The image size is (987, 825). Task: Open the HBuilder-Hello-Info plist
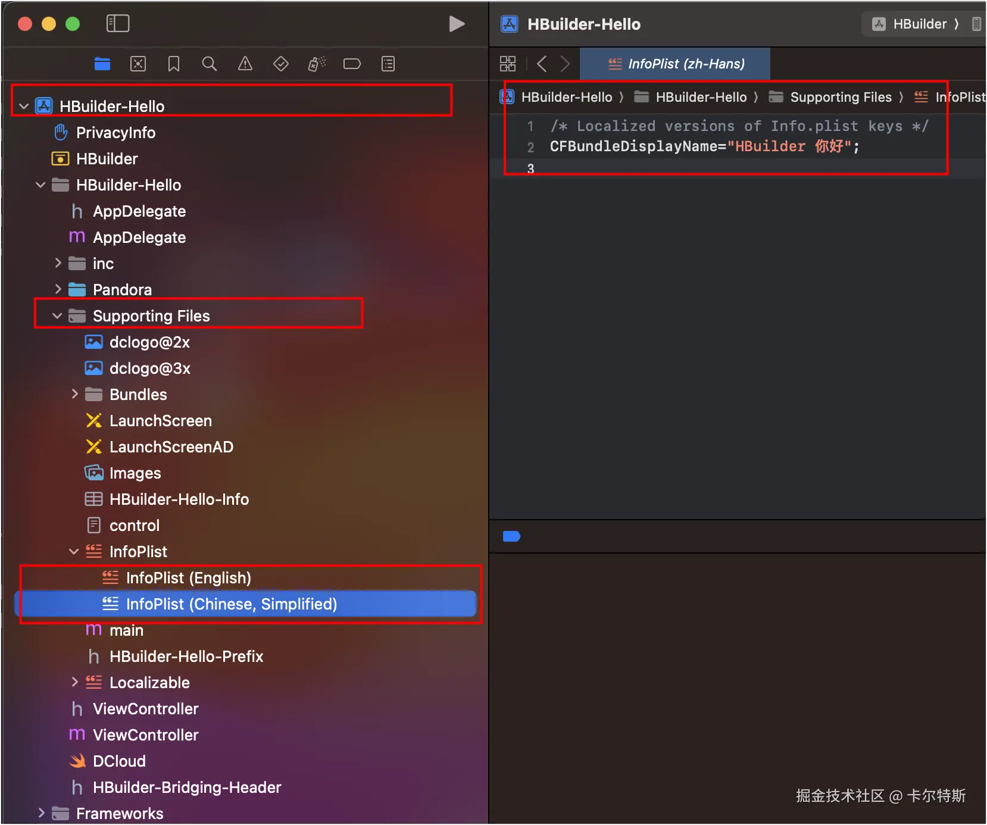[179, 499]
